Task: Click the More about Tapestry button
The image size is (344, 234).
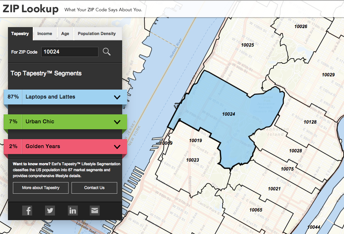Action: [x=40, y=188]
